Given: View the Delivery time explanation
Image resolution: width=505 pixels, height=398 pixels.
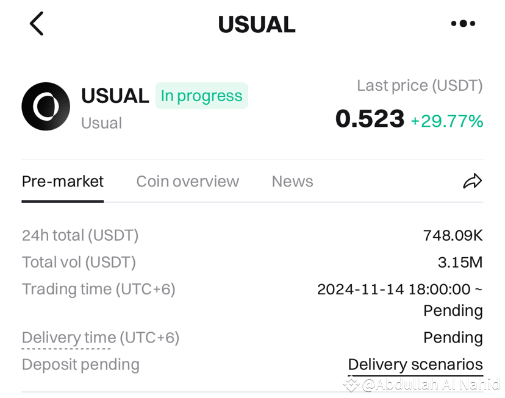Looking at the screenshot, I should (x=67, y=337).
